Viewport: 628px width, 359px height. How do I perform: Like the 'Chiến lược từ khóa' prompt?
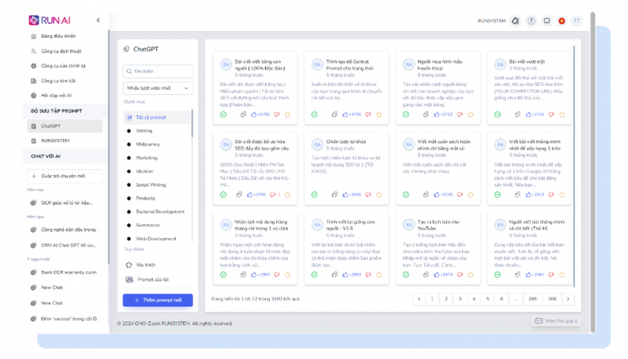352,195
